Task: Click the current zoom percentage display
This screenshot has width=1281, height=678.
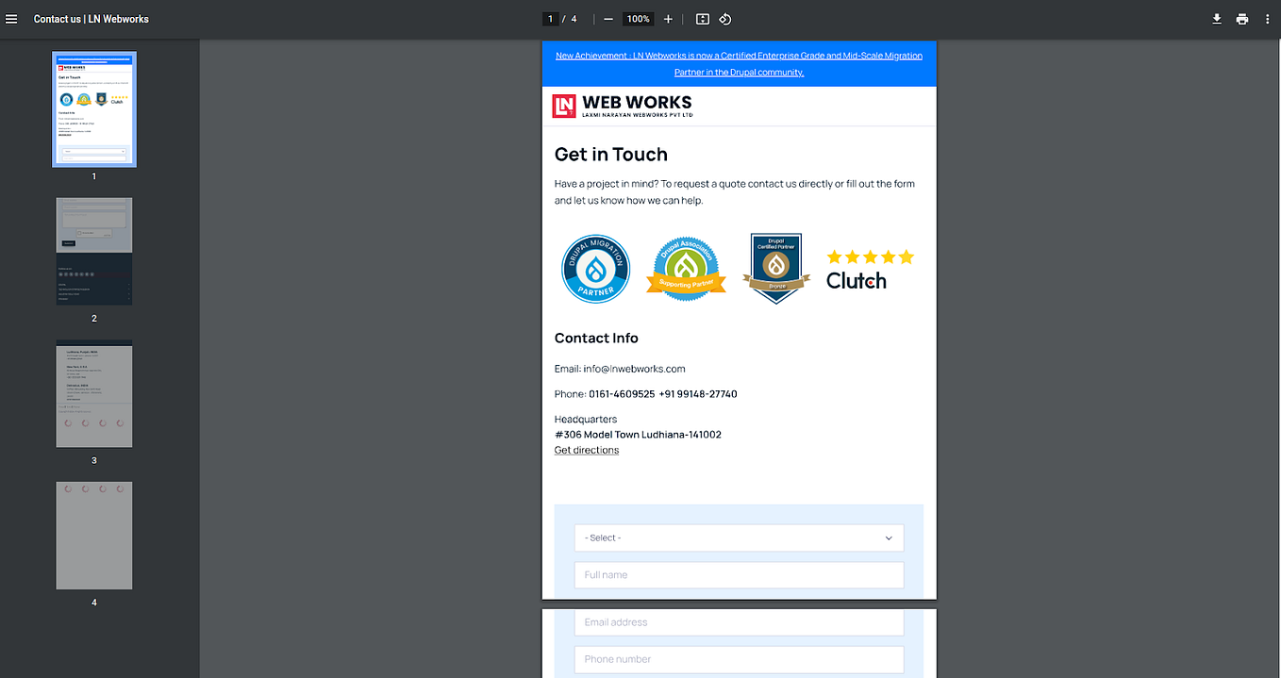Action: coord(638,18)
